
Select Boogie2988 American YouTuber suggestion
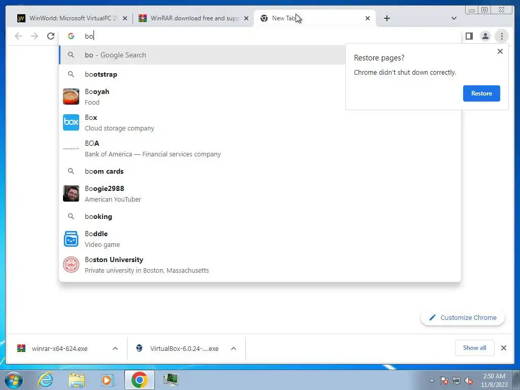[260, 193]
